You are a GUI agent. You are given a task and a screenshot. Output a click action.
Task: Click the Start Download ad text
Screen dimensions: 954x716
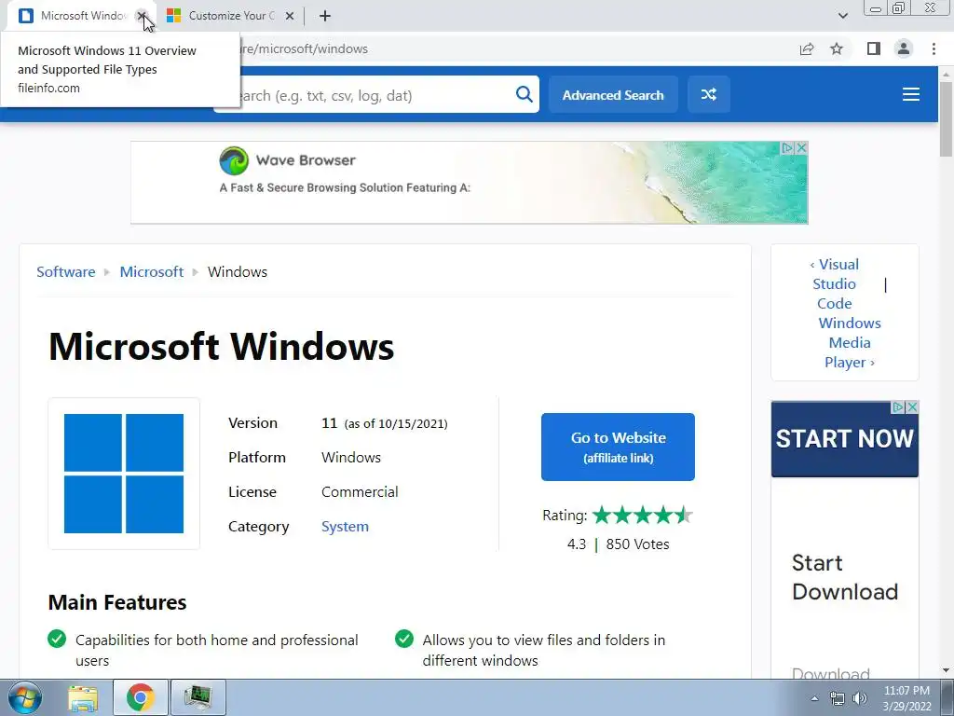click(844, 576)
